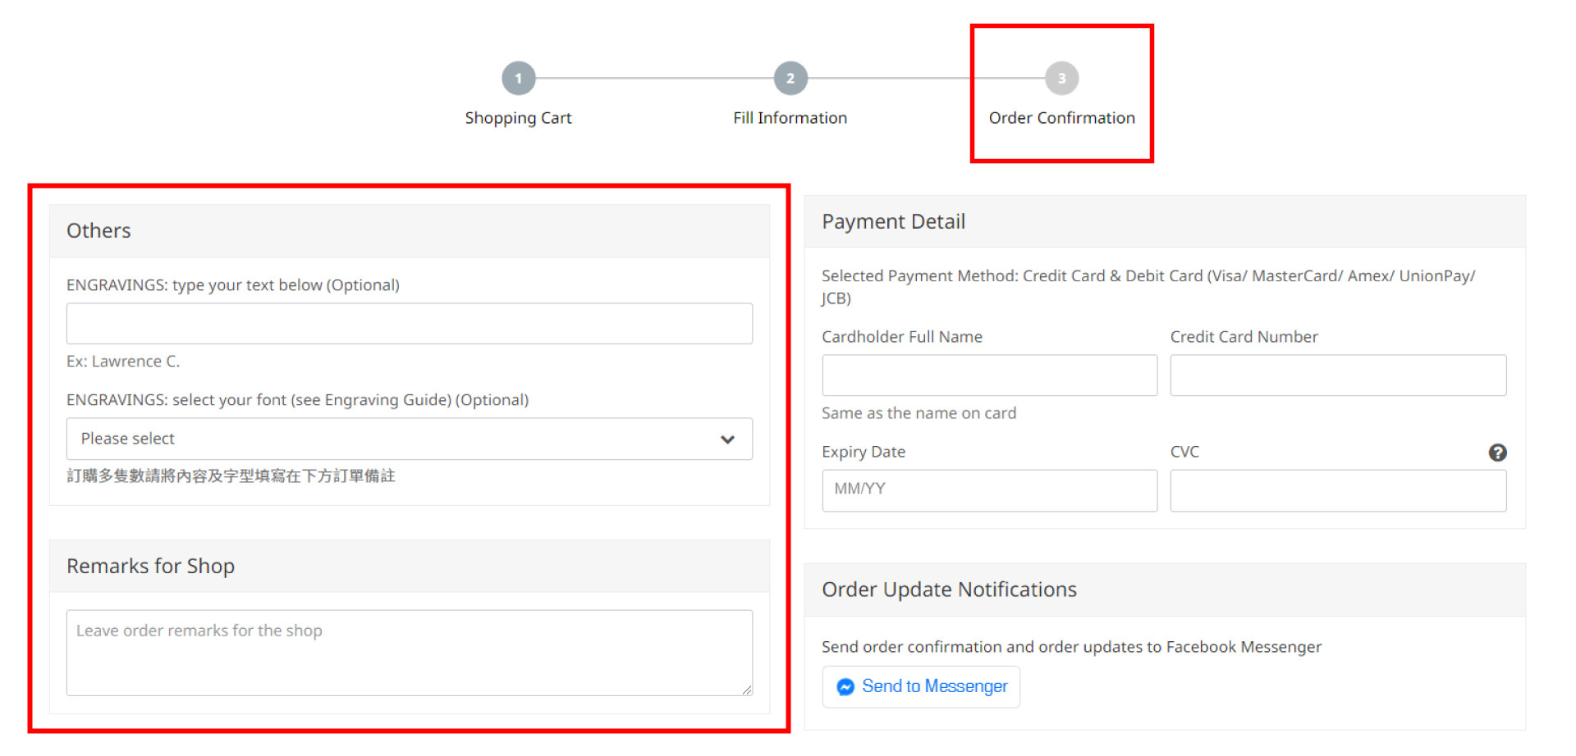The image size is (1576, 756).
Task: Click the Expiry Date MM/YY field
Action: click(x=990, y=490)
